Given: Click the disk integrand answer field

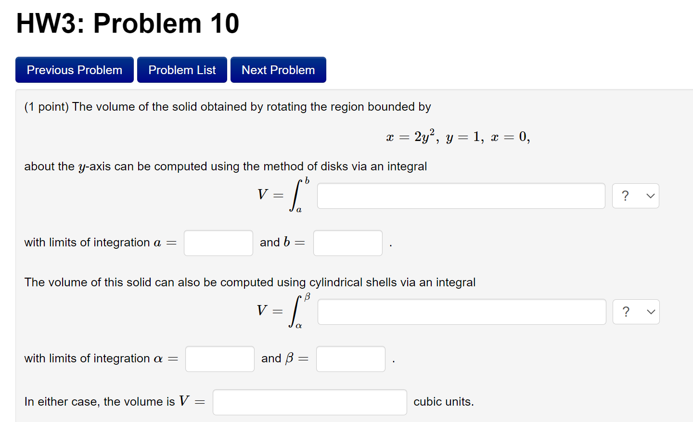Looking at the screenshot, I should tap(461, 196).
